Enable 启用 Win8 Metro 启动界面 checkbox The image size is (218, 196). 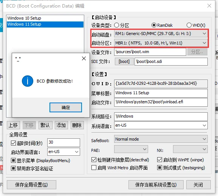pos(94,167)
